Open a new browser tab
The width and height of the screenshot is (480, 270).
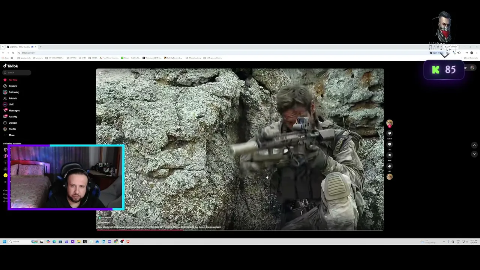click(40, 47)
